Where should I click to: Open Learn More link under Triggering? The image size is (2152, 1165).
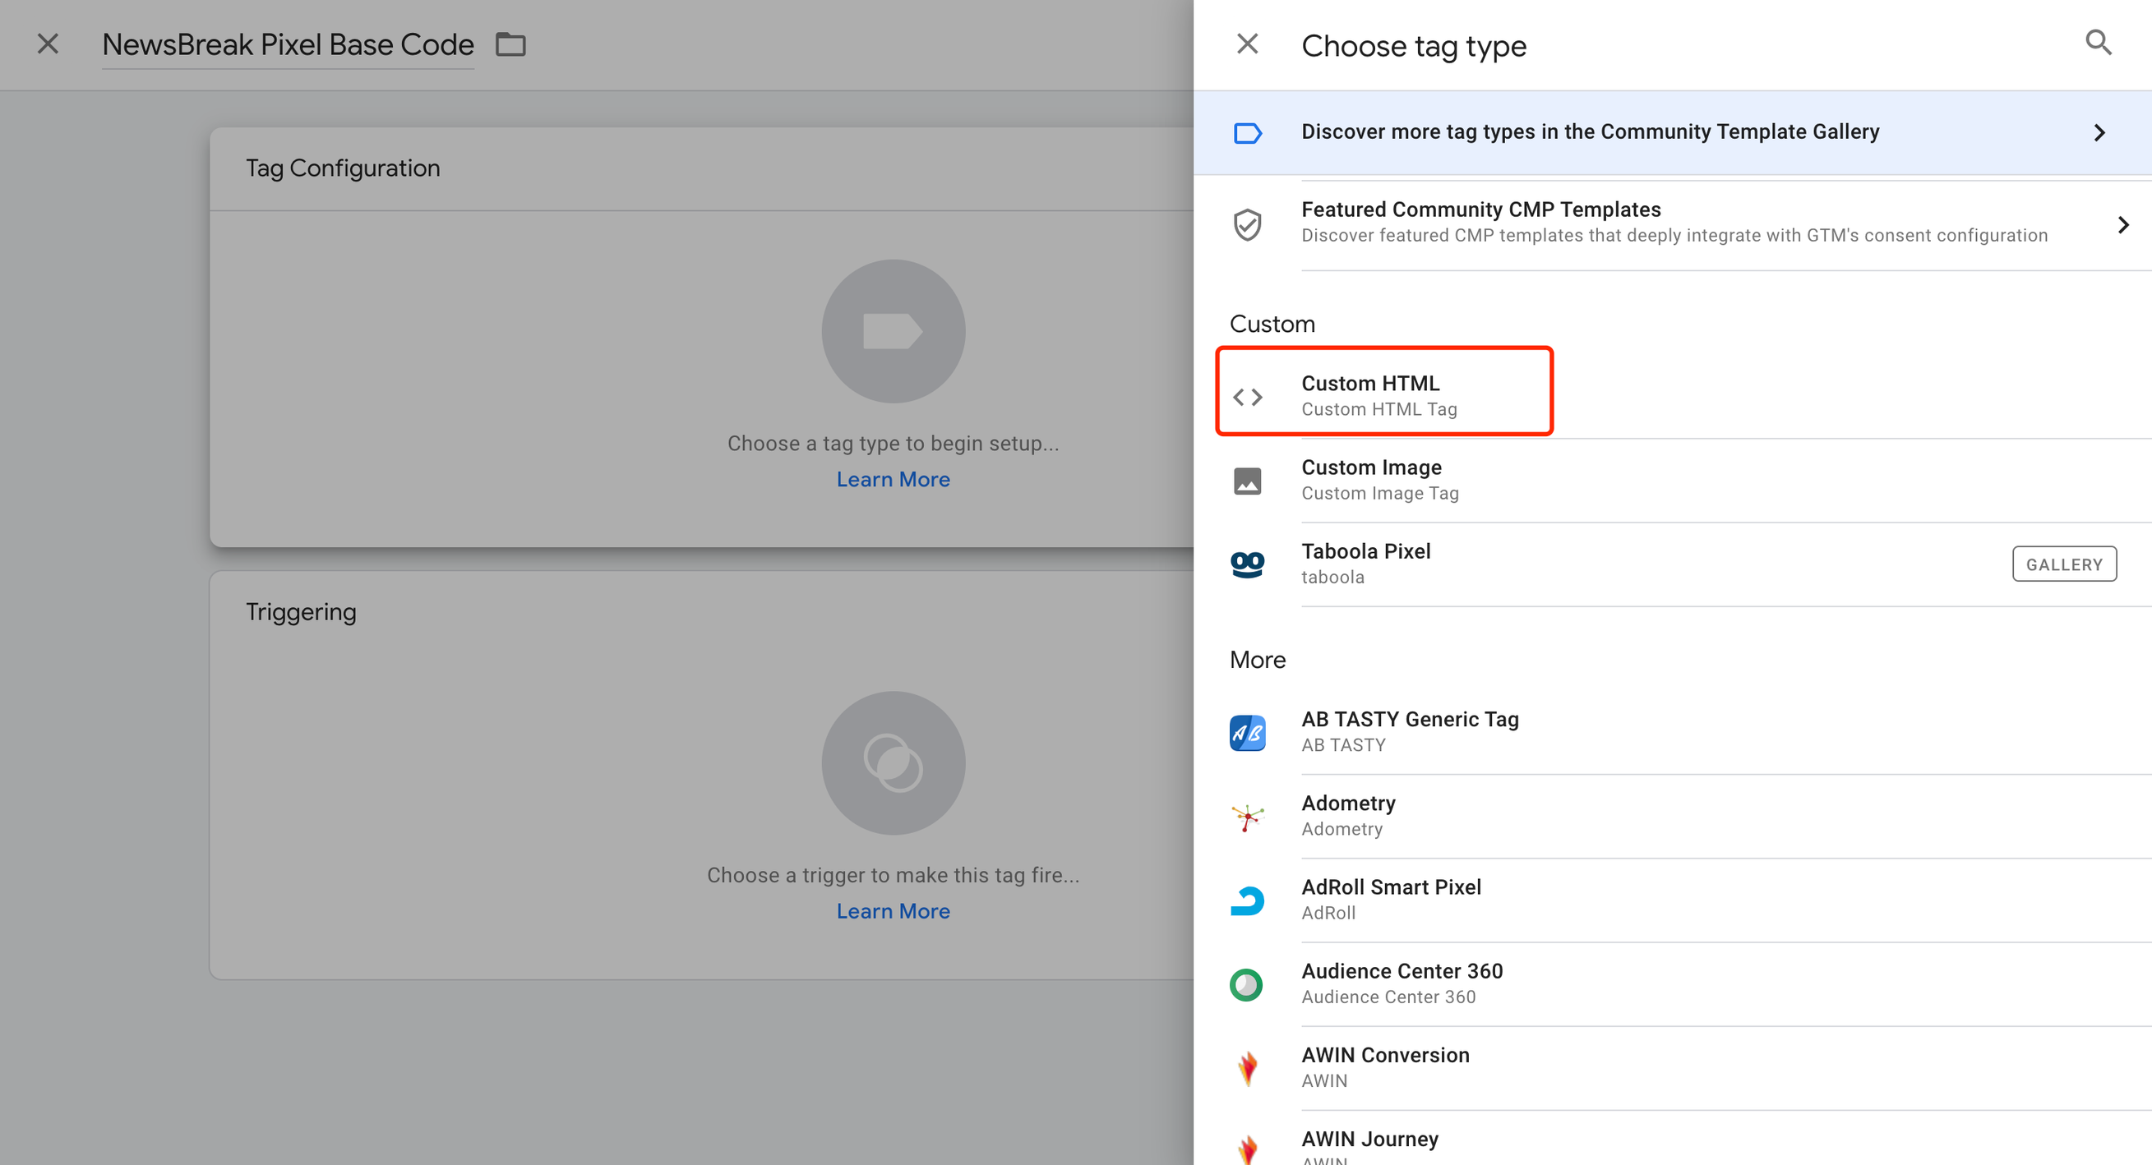coord(892,911)
